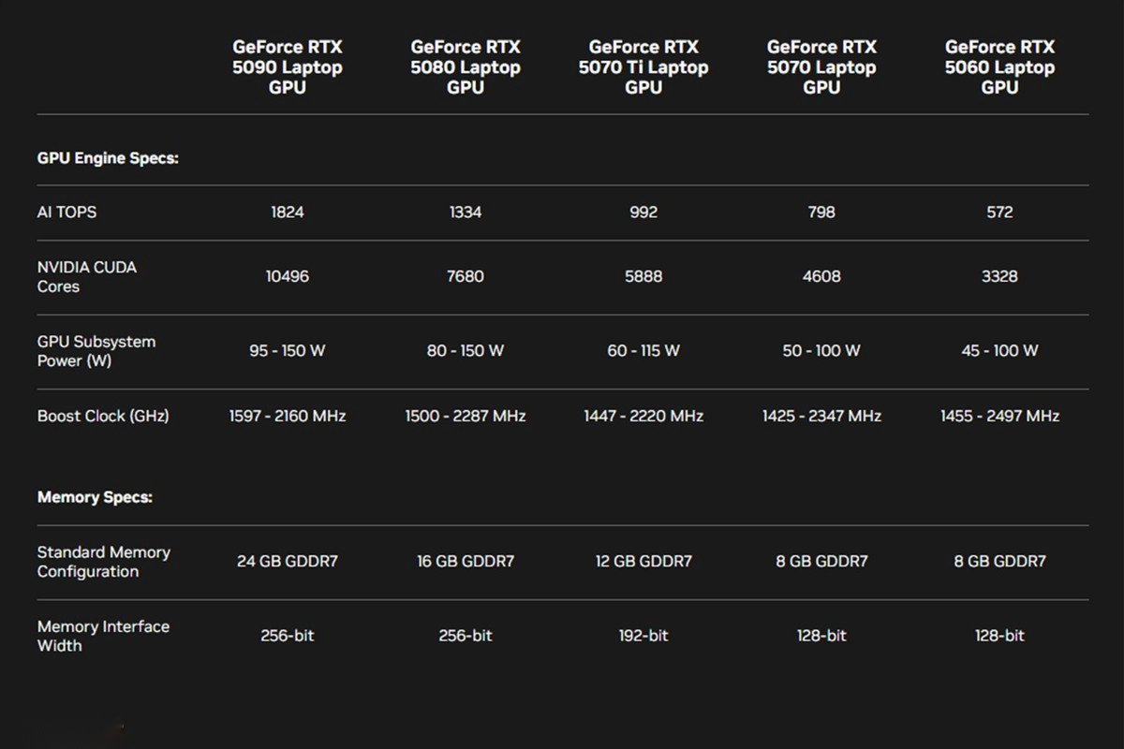Click the GeForce RTX 5090 Laptop GPU header
This screenshot has width=1124, height=749.
(288, 67)
